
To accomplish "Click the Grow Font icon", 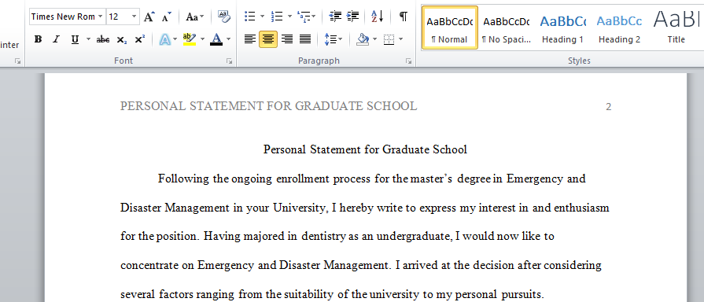I will pyautogui.click(x=149, y=17).
